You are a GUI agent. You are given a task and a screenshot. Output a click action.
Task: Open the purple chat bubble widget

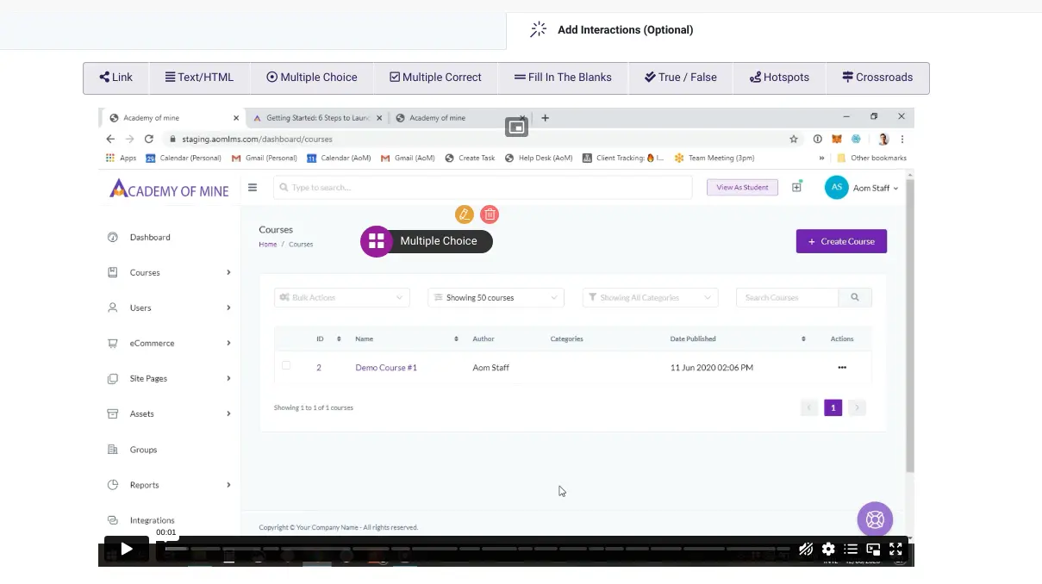(875, 519)
